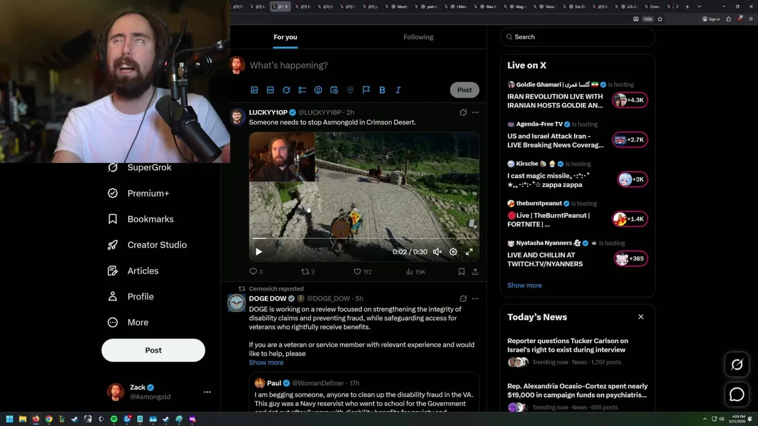
Task: Add GIF icon in composer
Action: click(x=270, y=90)
